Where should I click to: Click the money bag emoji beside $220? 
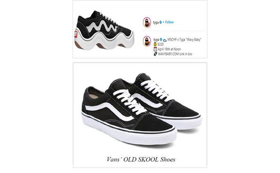155,44
